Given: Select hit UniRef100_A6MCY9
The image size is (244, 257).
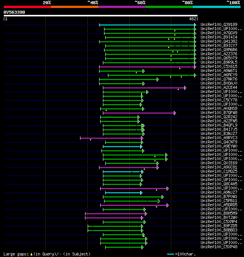Looking at the screenshot, I should [x=219, y=75].
